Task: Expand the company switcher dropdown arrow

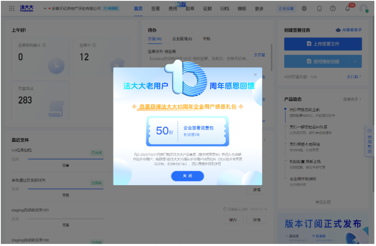Action: click(x=45, y=9)
